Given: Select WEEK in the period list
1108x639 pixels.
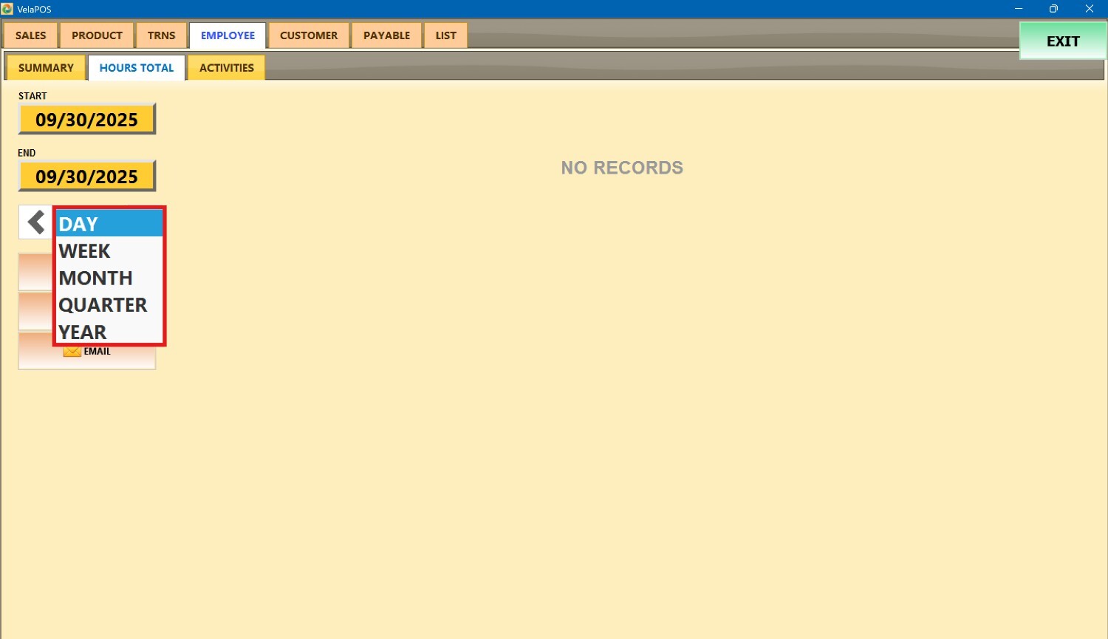Looking at the screenshot, I should (109, 251).
